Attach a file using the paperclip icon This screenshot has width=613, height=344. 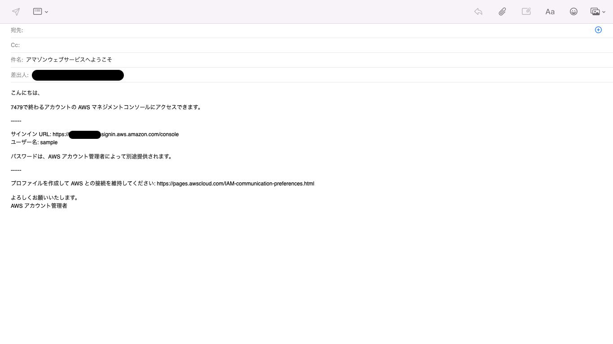point(502,11)
